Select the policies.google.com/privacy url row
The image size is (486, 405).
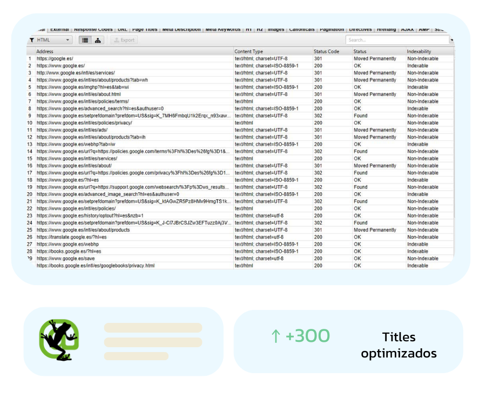(133, 173)
